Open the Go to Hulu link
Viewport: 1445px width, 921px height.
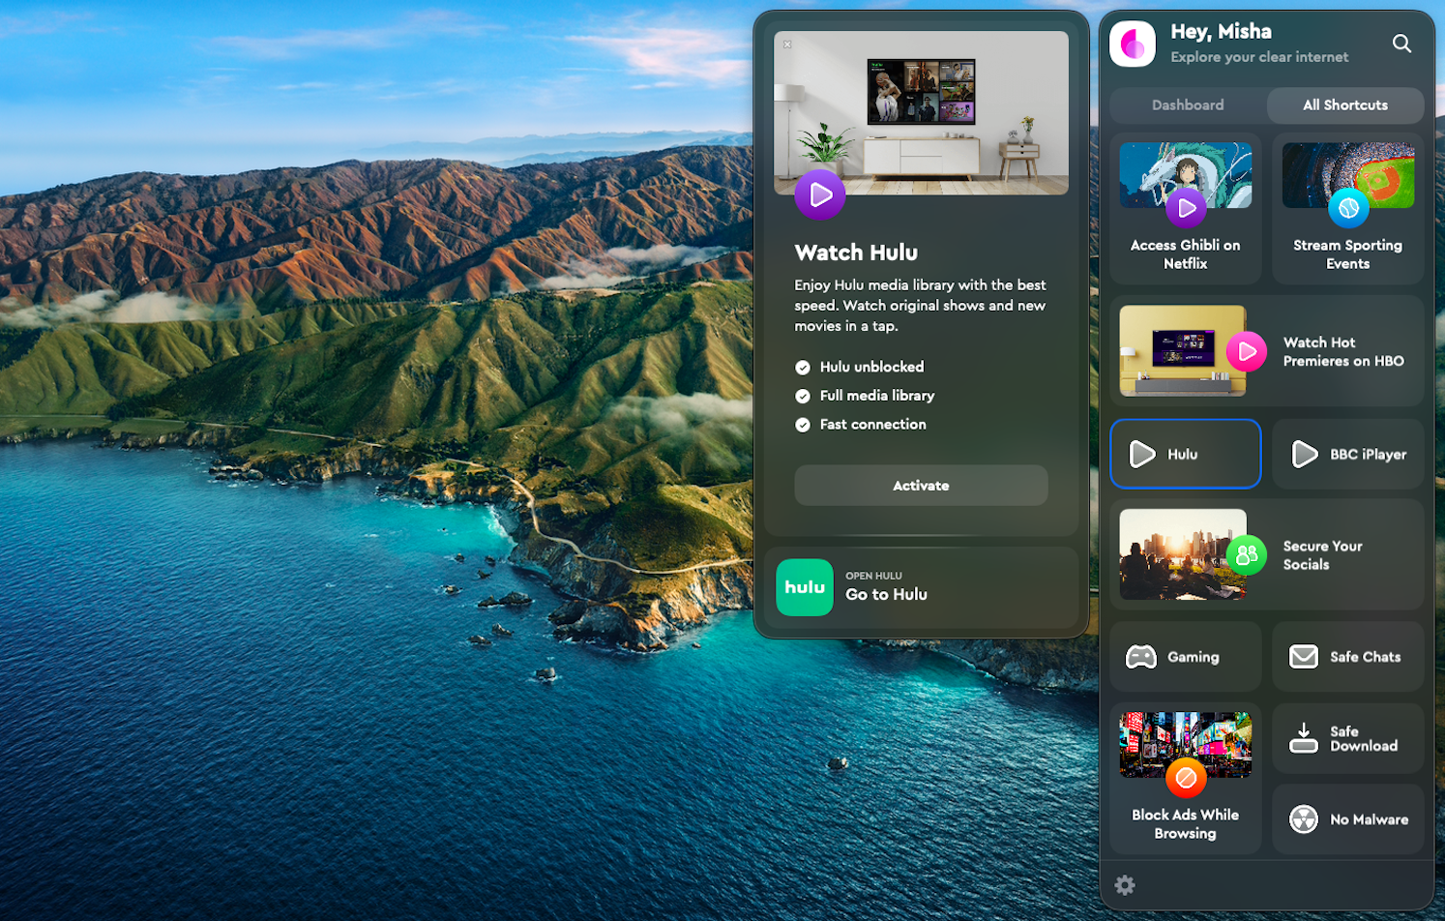point(885,593)
